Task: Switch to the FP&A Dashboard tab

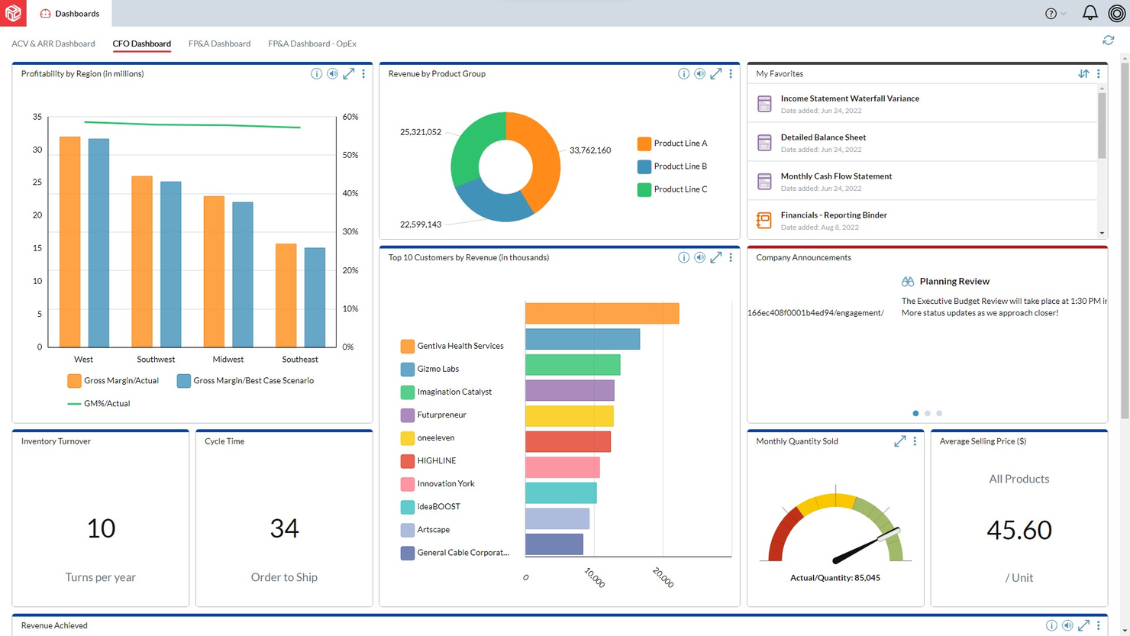Action: pyautogui.click(x=219, y=44)
